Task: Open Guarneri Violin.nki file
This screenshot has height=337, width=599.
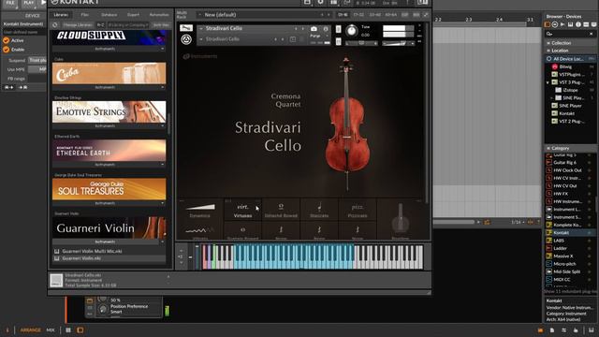Action: click(109, 258)
